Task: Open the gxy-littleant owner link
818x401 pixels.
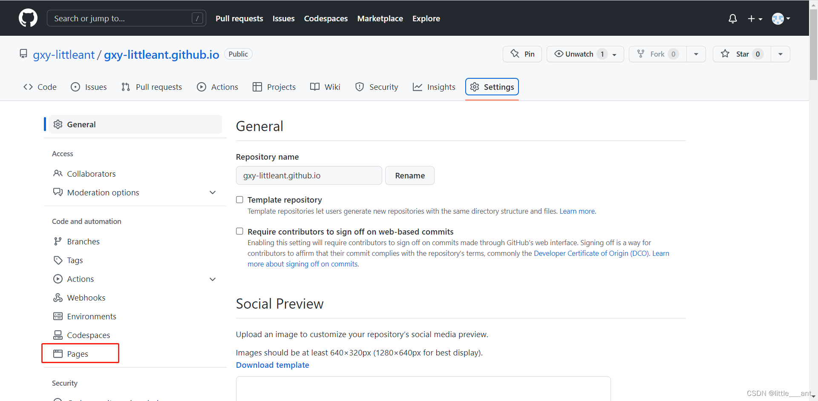Action: (64, 54)
